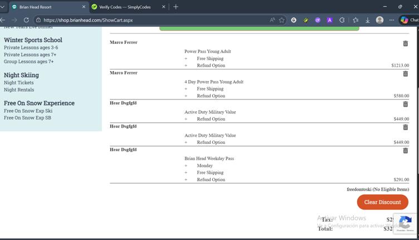
Task: Click the 4 Day Power Pass Young Adult name
Action: [214, 82]
